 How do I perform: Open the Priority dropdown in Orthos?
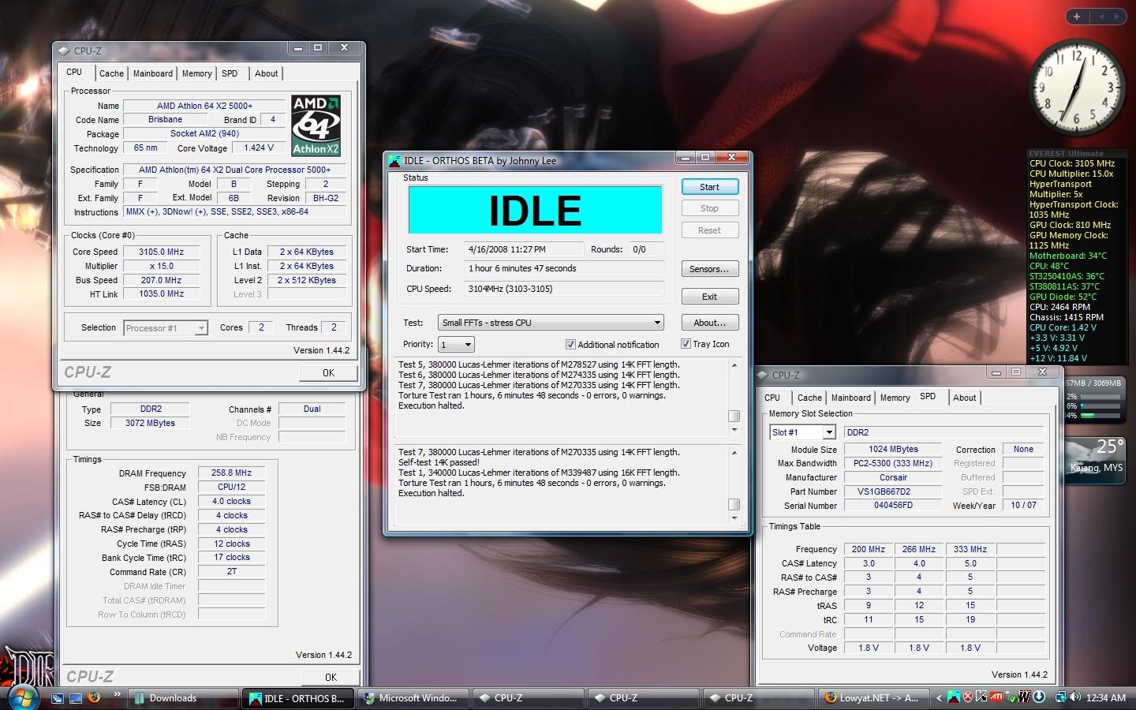pyautogui.click(x=456, y=345)
